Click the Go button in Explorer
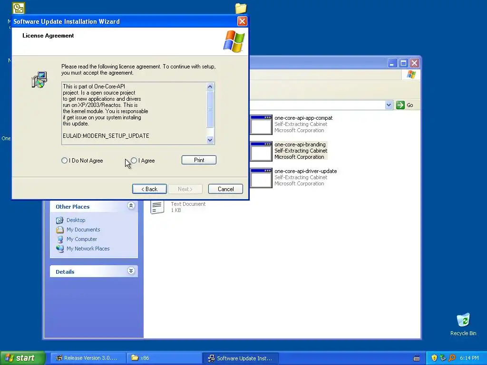 pos(405,105)
